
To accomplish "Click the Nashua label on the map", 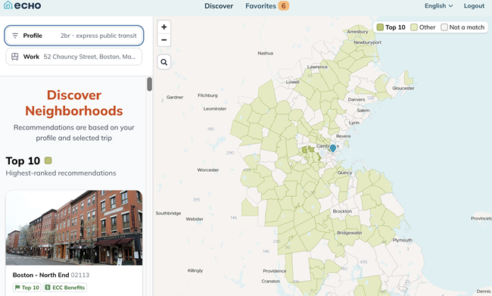I will pos(266,53).
